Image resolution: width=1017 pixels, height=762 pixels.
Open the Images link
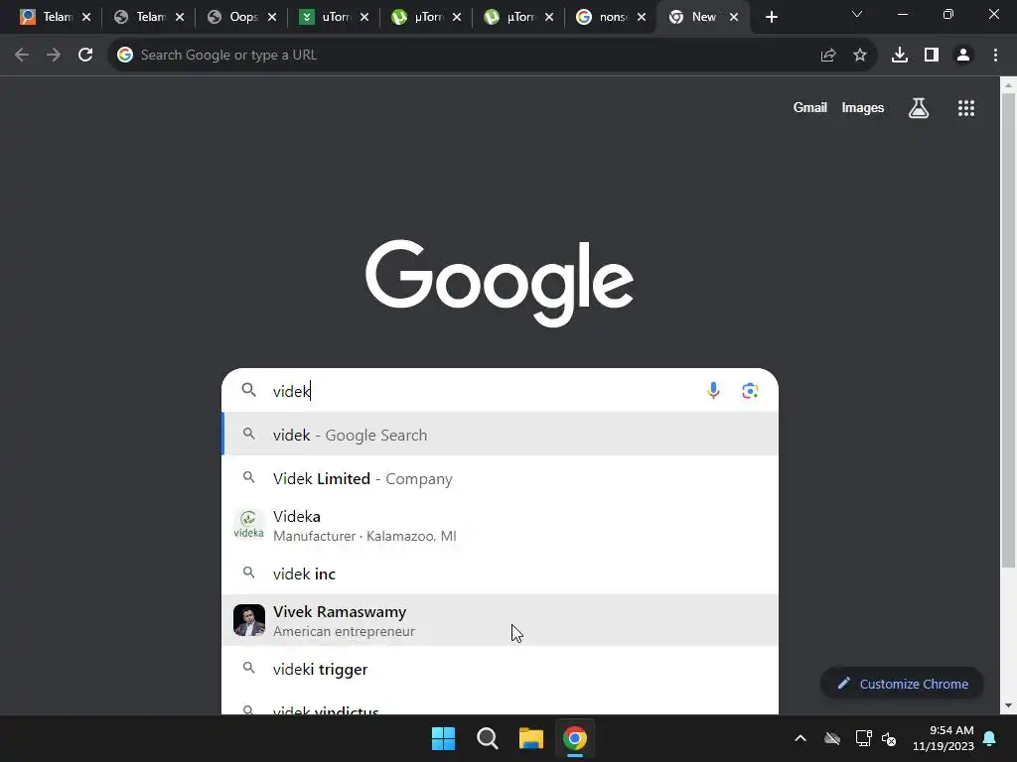[863, 107]
